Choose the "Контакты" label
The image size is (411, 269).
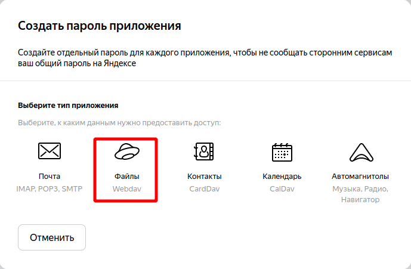click(204, 177)
